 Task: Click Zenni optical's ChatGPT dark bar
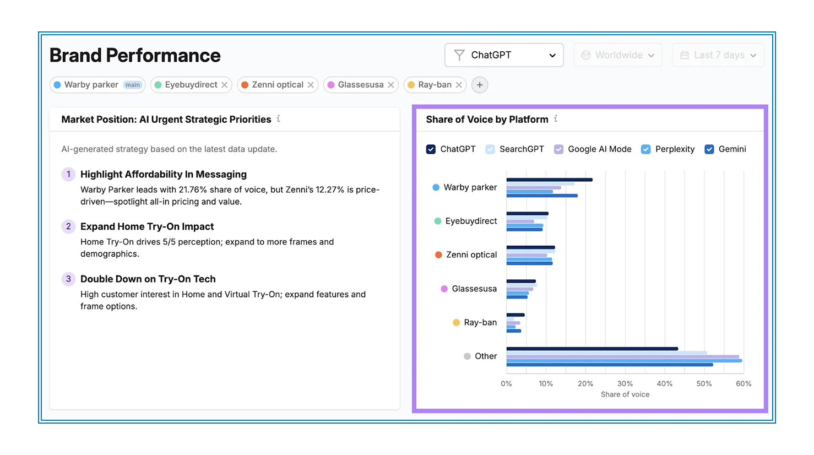[x=531, y=247]
